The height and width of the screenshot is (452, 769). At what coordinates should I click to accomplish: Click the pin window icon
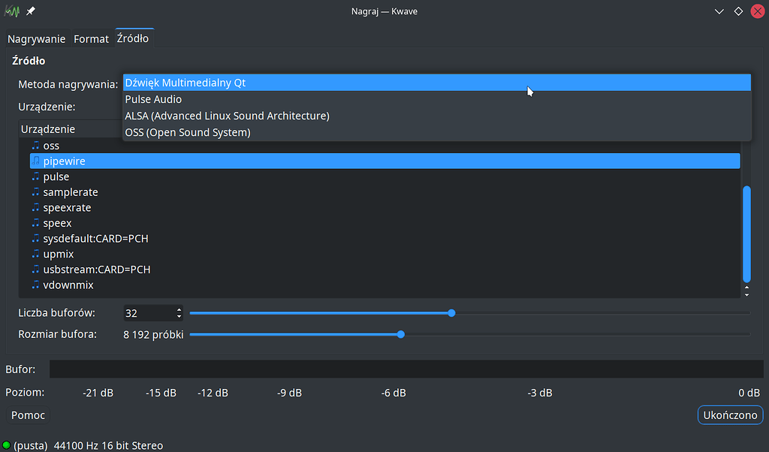click(x=31, y=11)
